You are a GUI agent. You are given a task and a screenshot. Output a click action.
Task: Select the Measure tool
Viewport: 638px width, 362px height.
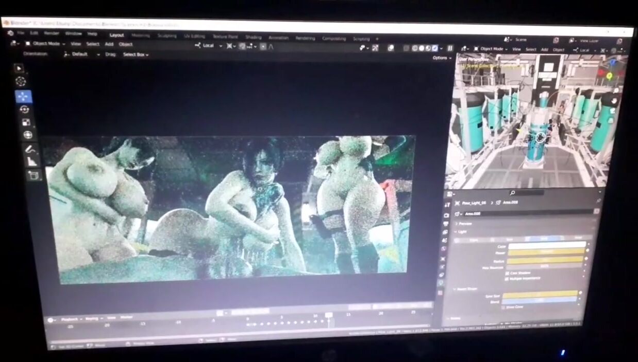coord(31,162)
